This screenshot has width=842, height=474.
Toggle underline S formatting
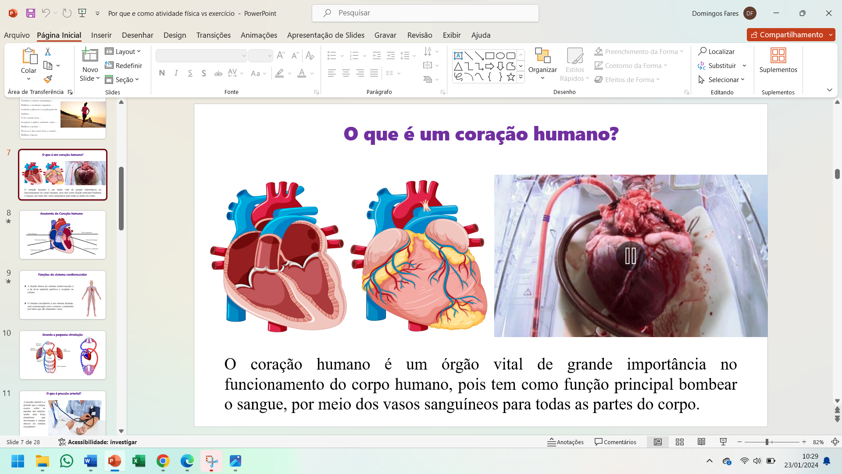(x=190, y=73)
